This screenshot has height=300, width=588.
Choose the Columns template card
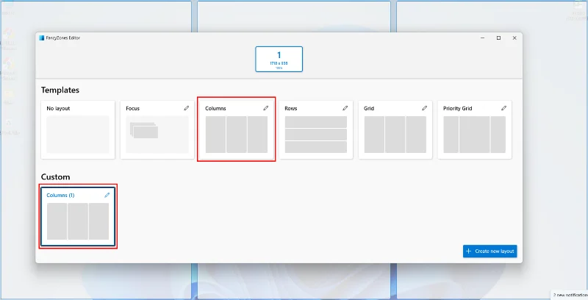pos(236,134)
